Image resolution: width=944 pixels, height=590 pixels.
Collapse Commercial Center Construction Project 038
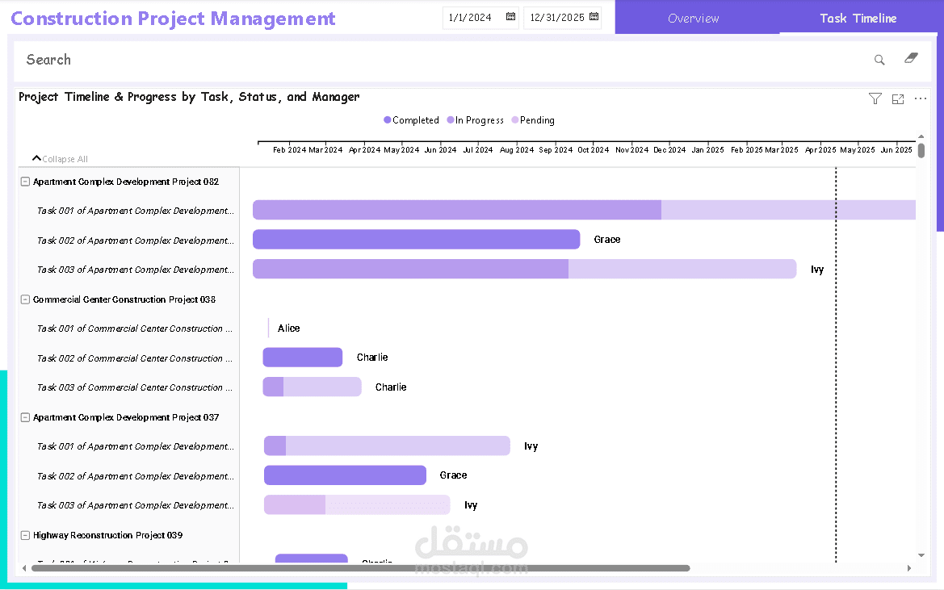coord(25,299)
